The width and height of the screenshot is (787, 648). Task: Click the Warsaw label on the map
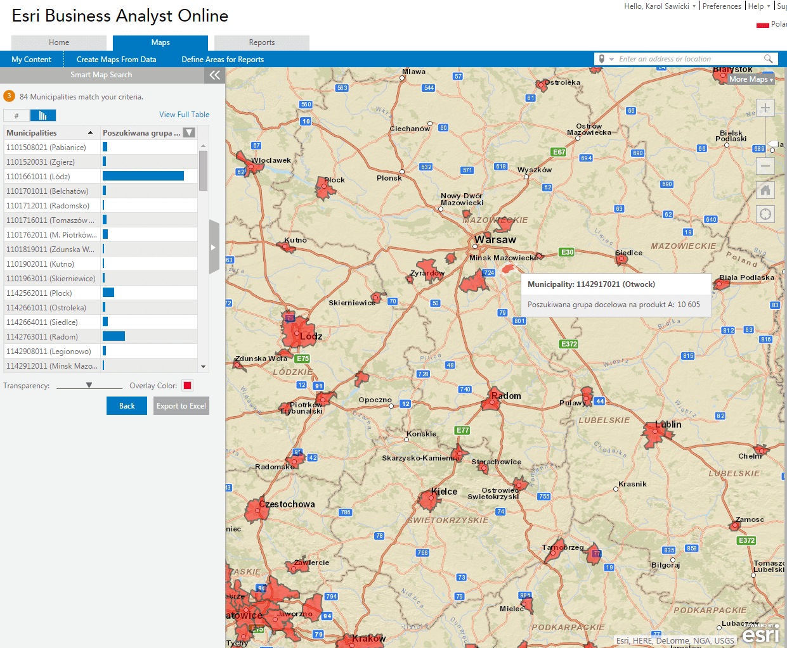click(495, 240)
